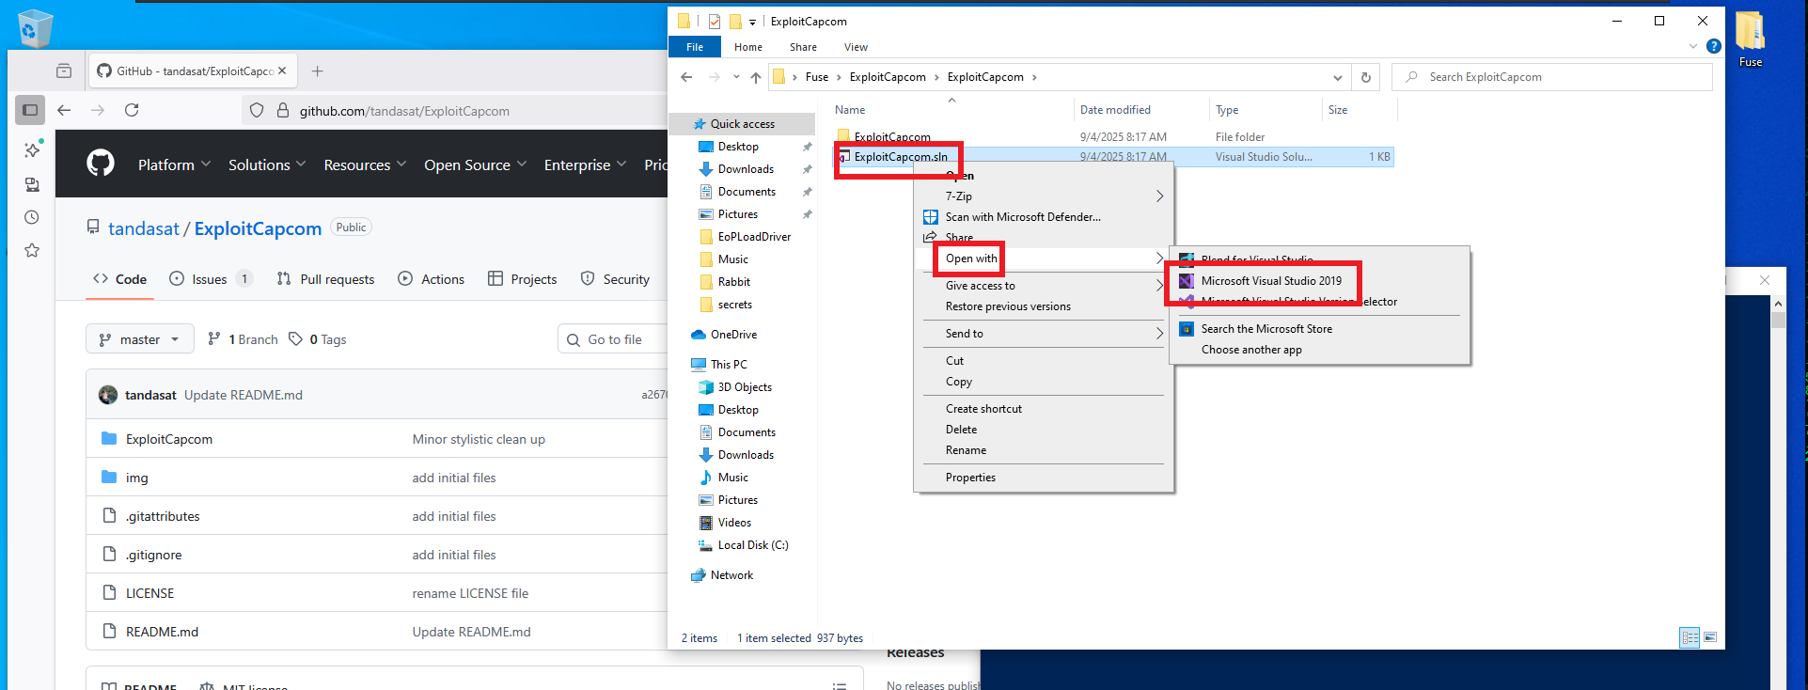Expand the address bar history dropdown
This screenshot has height=690, width=1808.
coord(1337,77)
